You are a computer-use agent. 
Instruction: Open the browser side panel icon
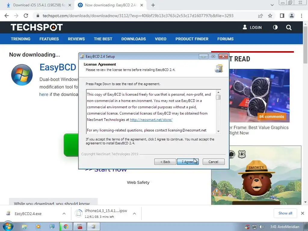click(282, 16)
